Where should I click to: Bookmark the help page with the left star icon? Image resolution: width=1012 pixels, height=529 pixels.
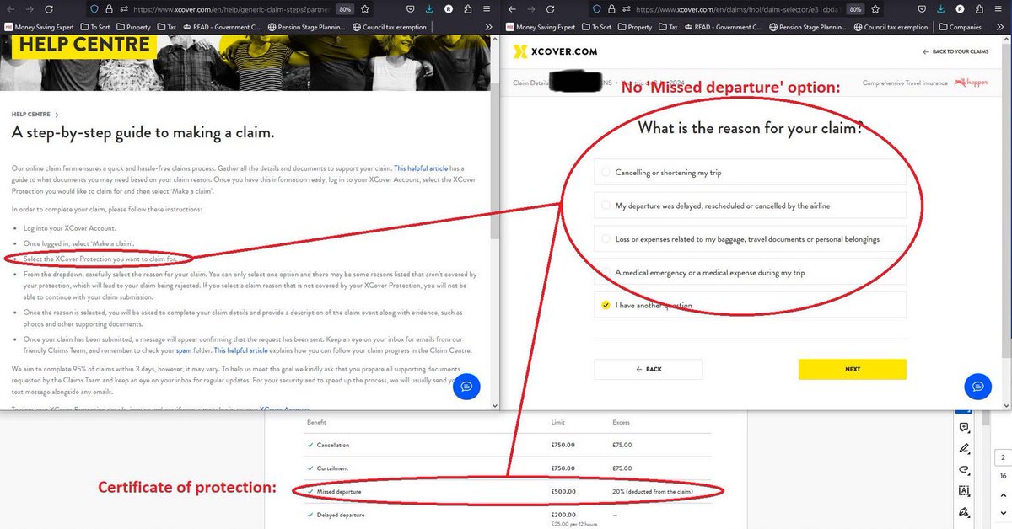click(x=365, y=8)
